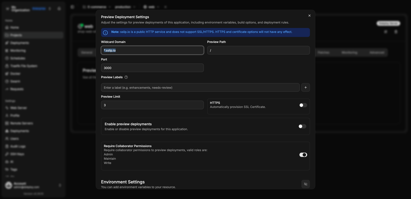Click the Automatically provision SSL Certificate text
Viewport: 411px width, 199px height.
coord(238,107)
